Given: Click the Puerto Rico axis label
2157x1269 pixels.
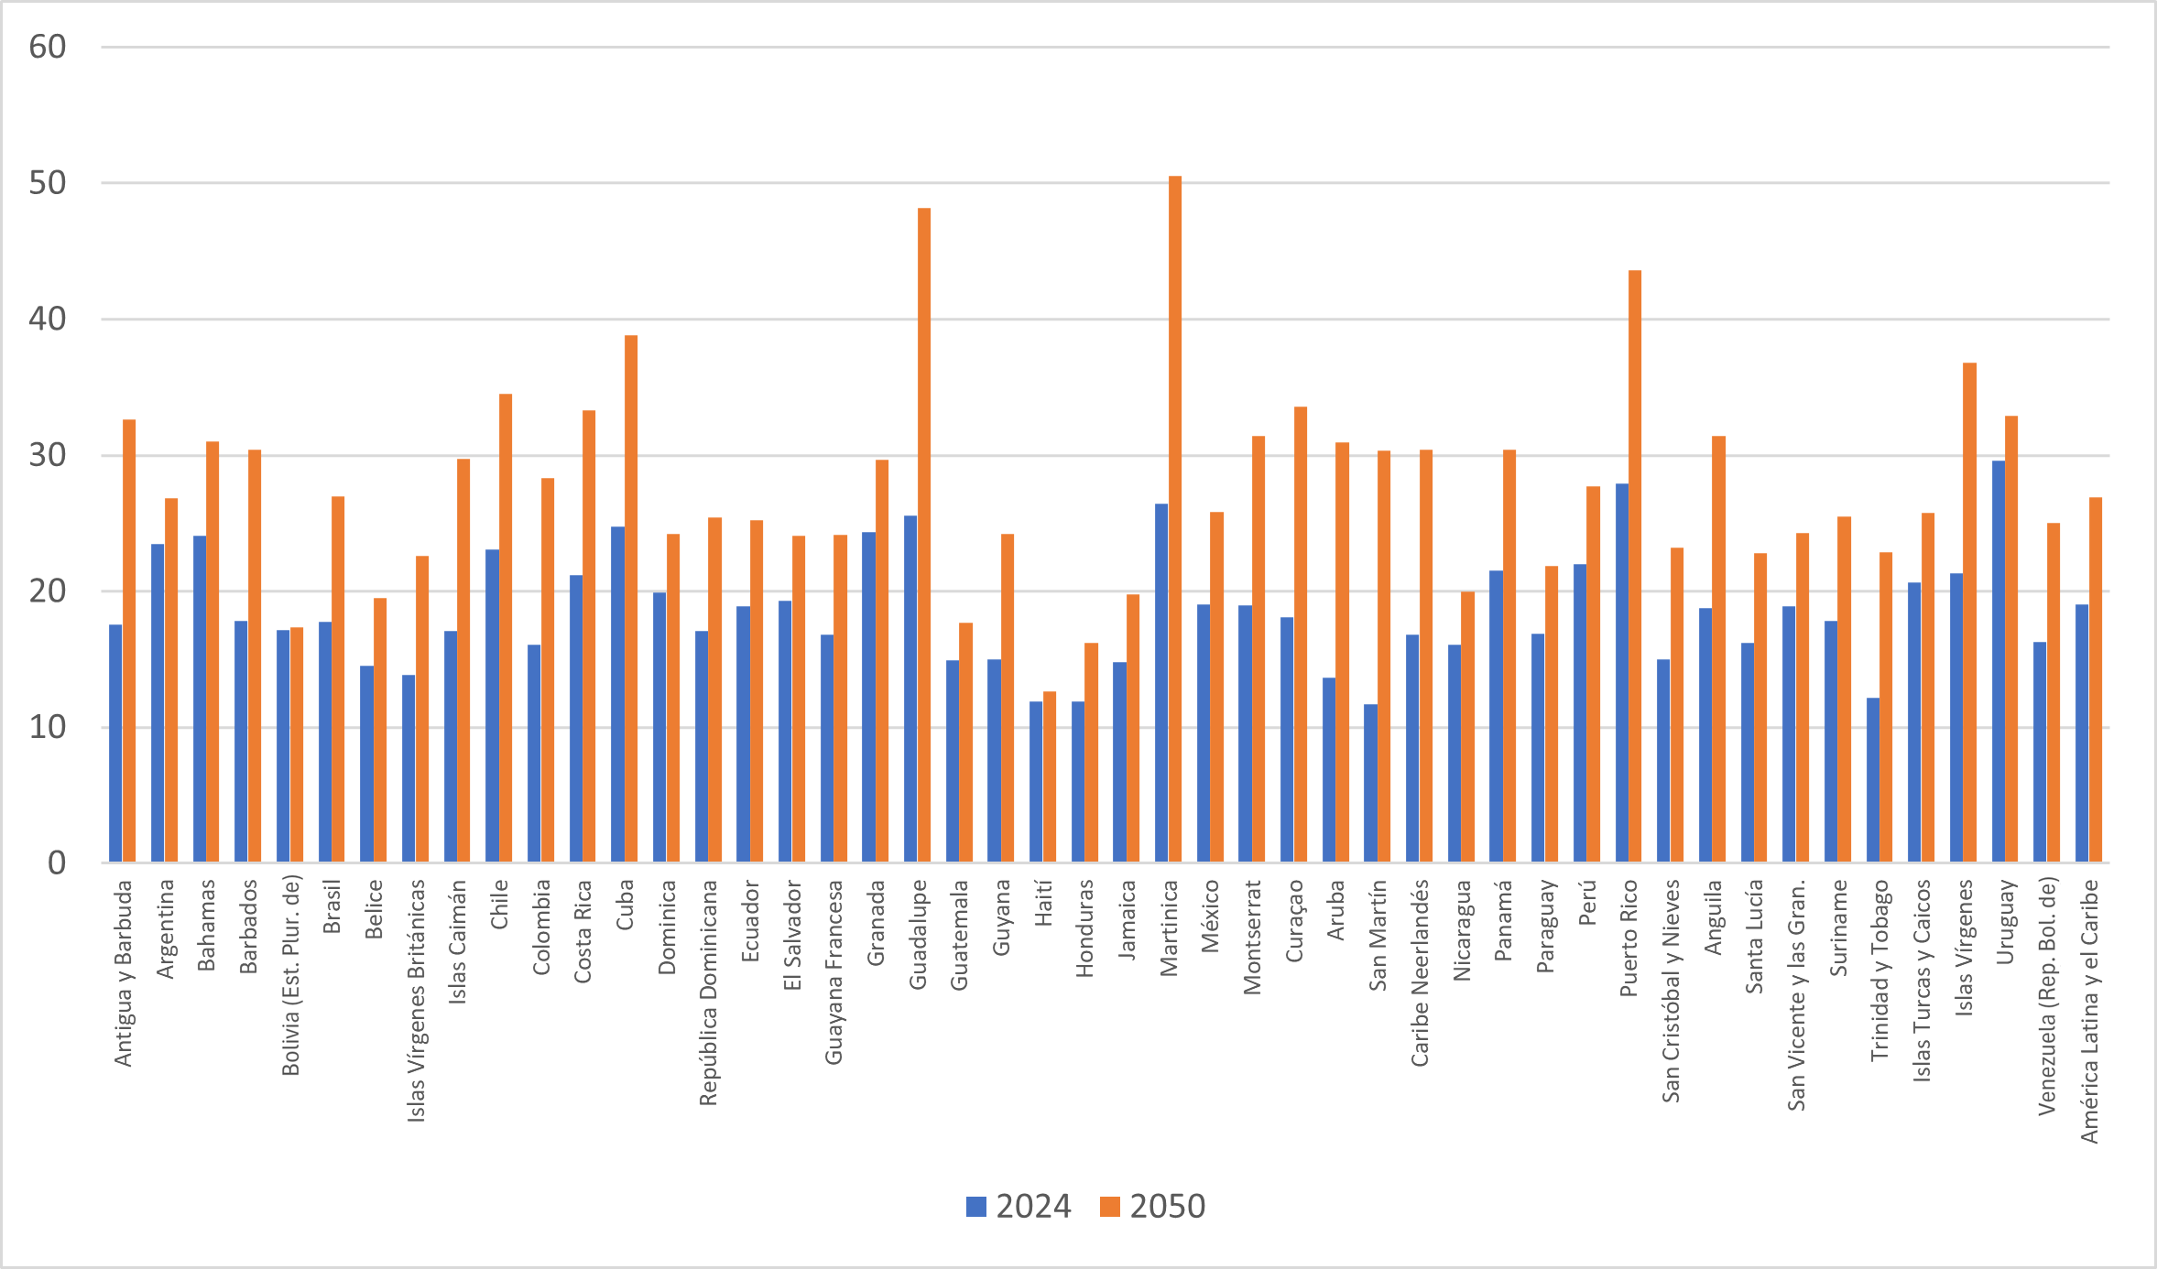Looking at the screenshot, I should [x=1629, y=938].
